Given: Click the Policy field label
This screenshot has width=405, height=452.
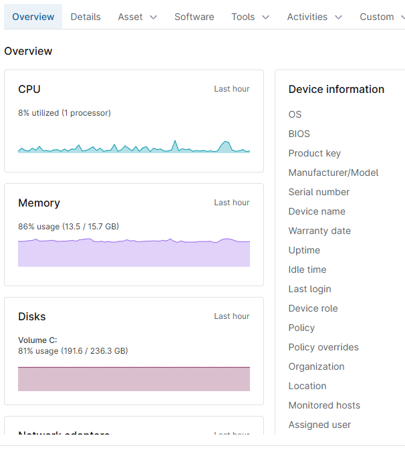Looking at the screenshot, I should point(301,328).
